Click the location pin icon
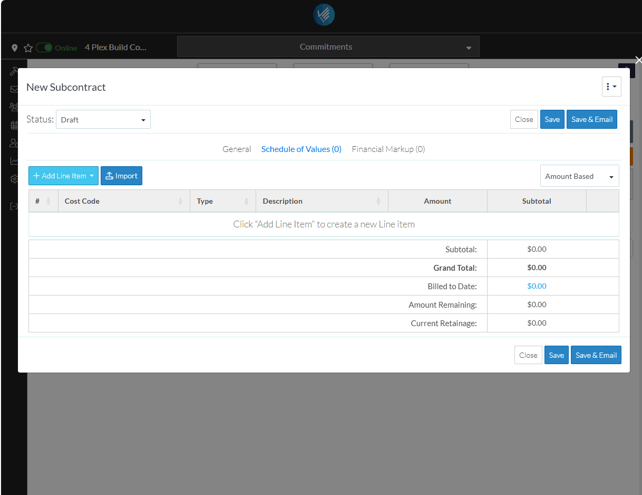This screenshot has height=495, width=642. pyautogui.click(x=15, y=47)
